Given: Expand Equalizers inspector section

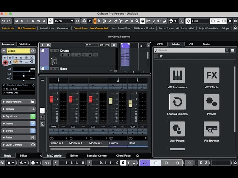Looking at the screenshot, I should point(19,116).
